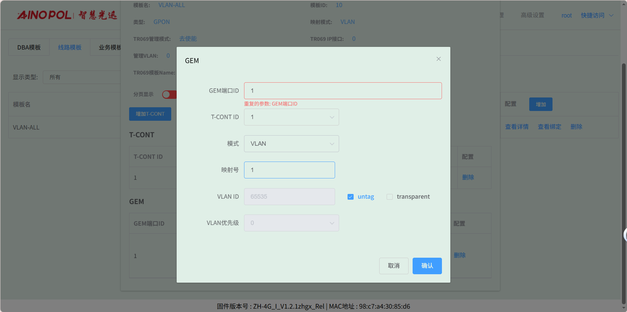Expand the 快捷访问 chevron menu
627x312 pixels.
tap(611, 16)
